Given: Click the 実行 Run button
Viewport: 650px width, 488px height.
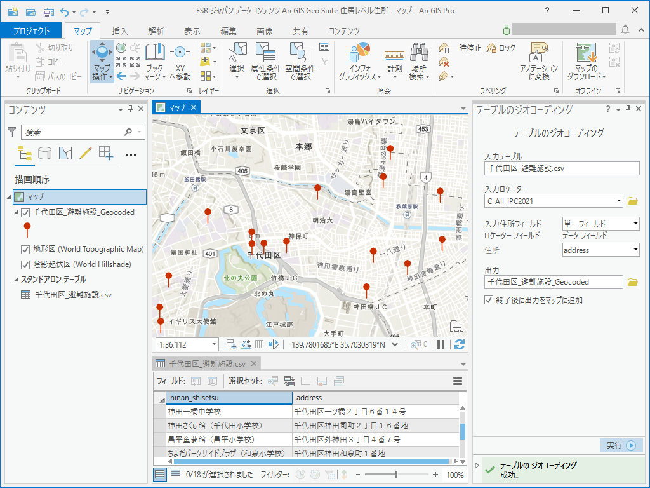Looking at the screenshot, I should tap(621, 445).
